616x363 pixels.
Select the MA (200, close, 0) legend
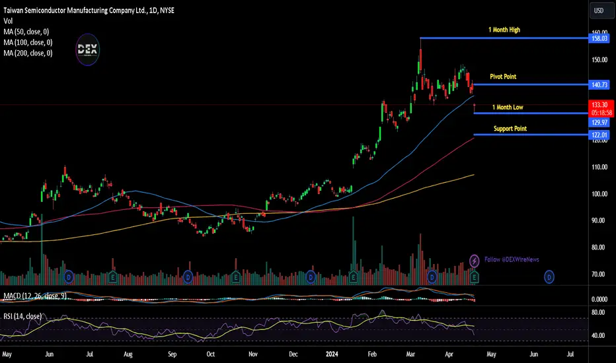[28, 53]
